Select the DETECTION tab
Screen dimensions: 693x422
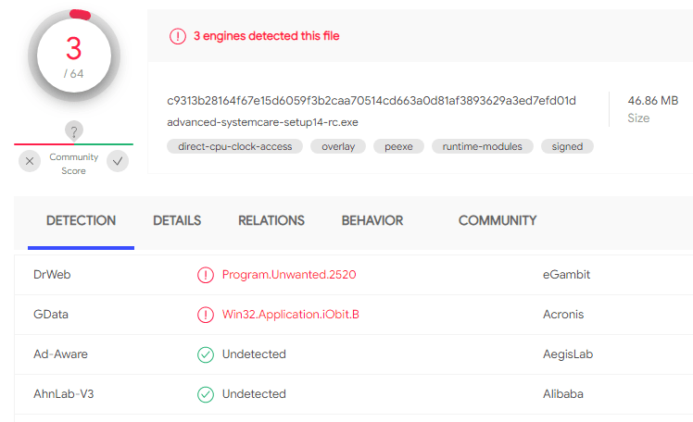[82, 221]
